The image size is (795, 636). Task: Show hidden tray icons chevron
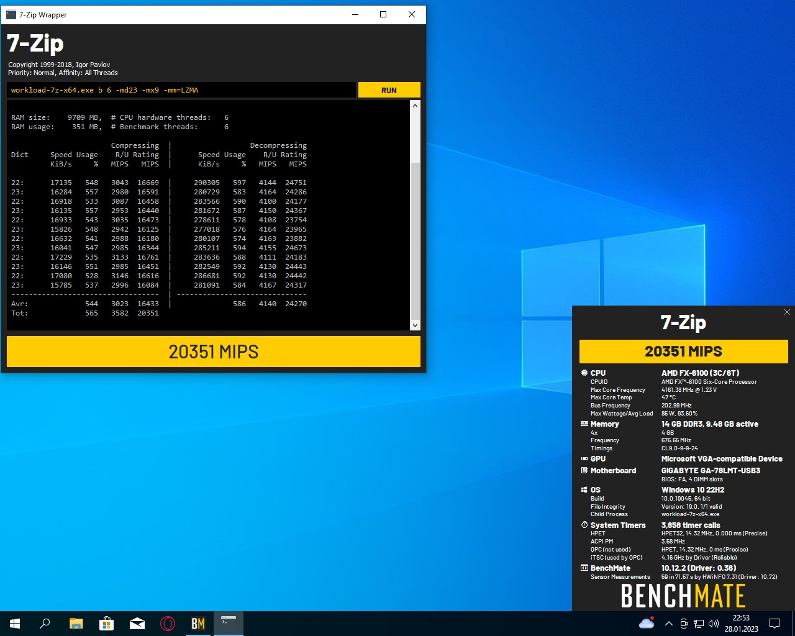(x=668, y=624)
